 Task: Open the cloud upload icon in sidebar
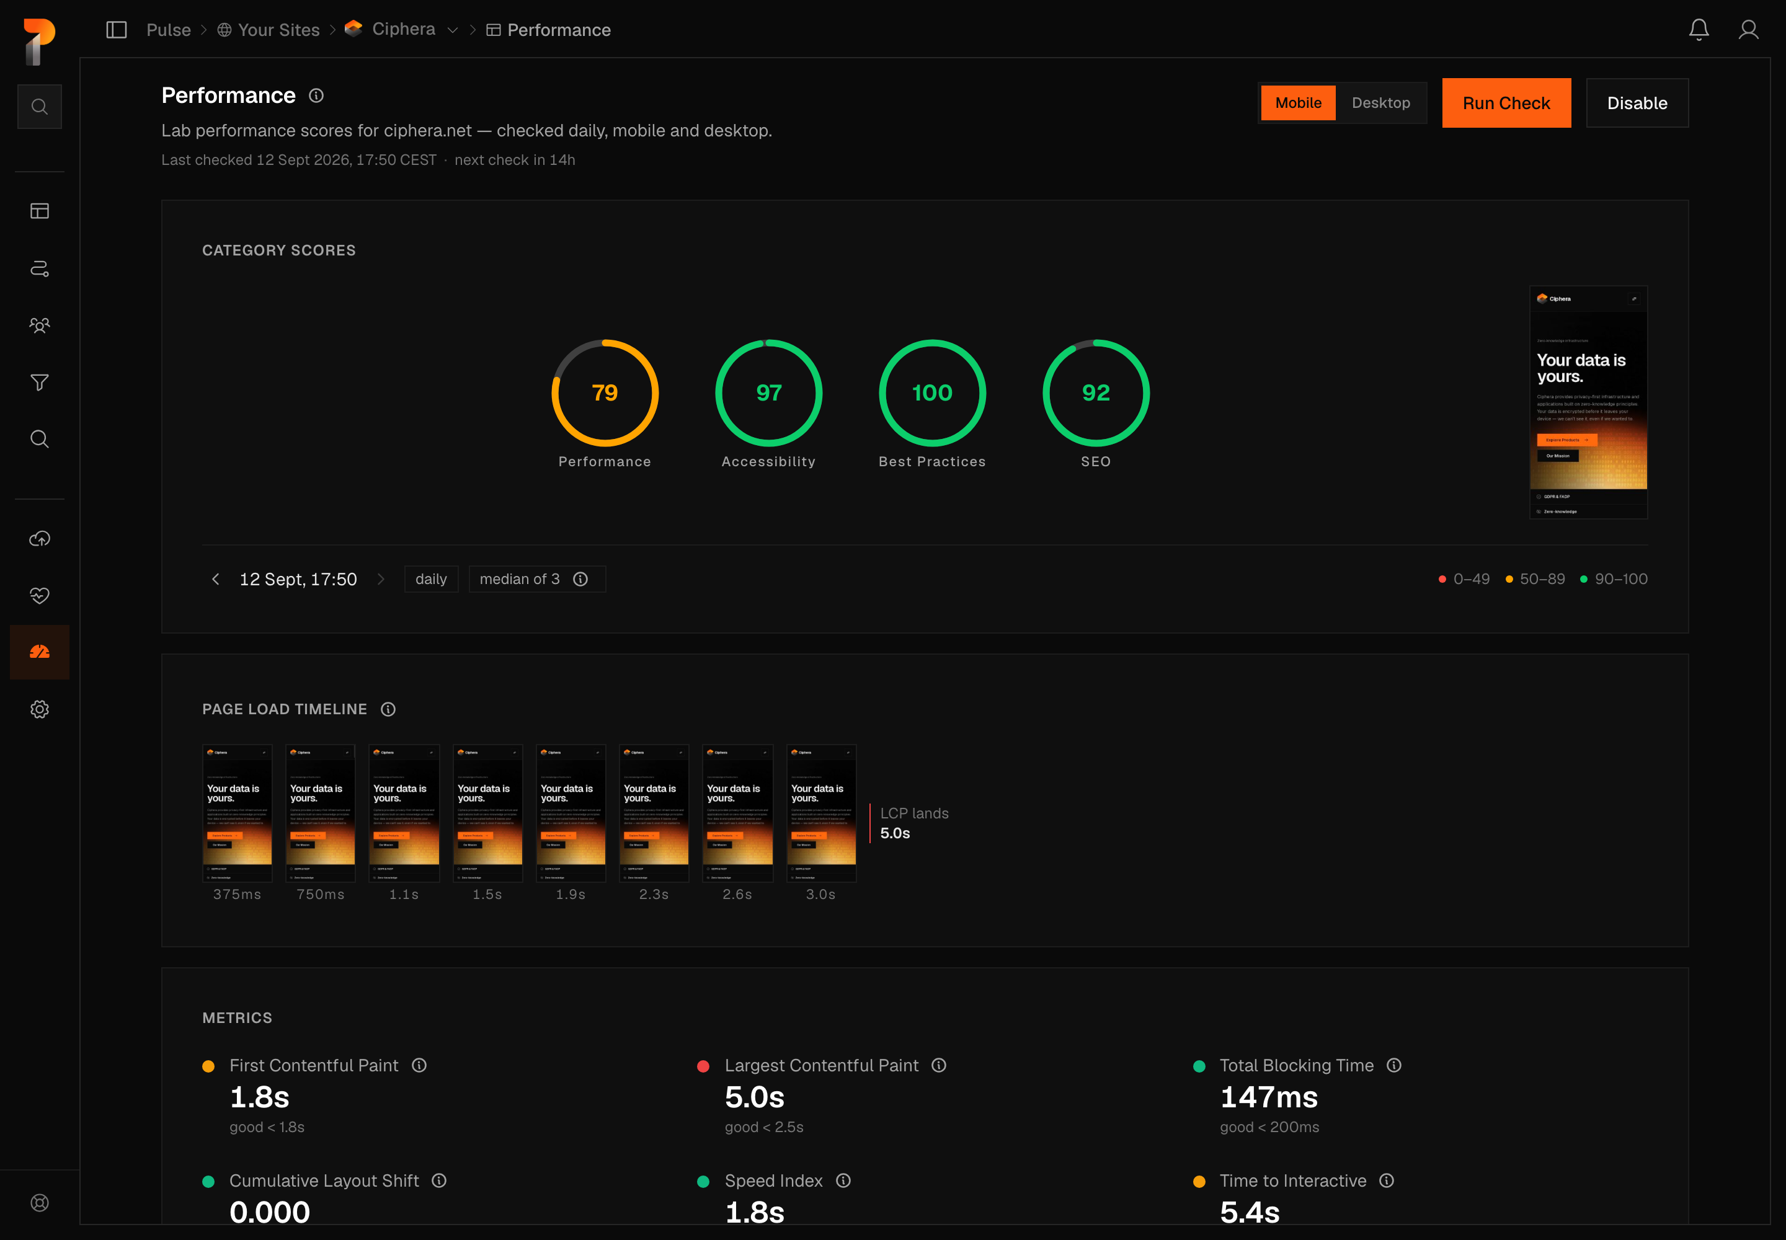tap(40, 538)
